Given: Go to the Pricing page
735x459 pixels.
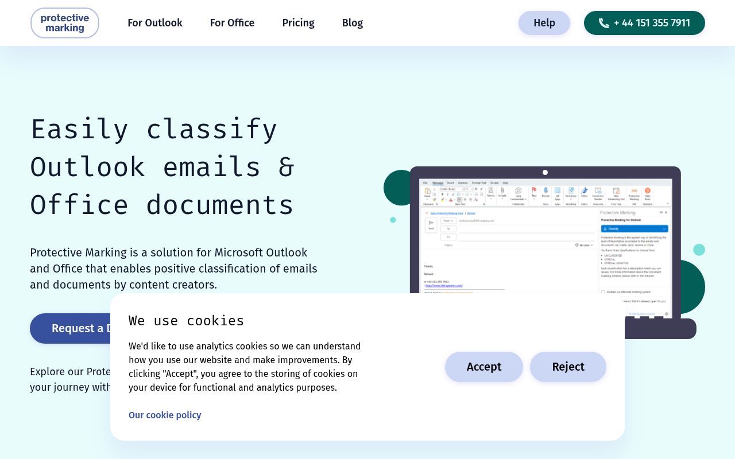Looking at the screenshot, I should [298, 23].
